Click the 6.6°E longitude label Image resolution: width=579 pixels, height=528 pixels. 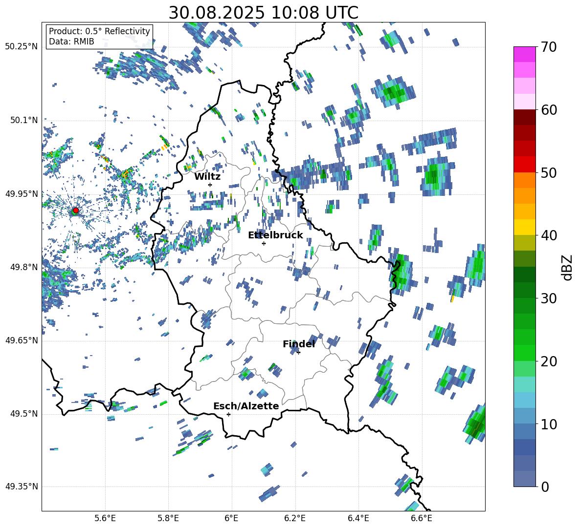(422, 518)
